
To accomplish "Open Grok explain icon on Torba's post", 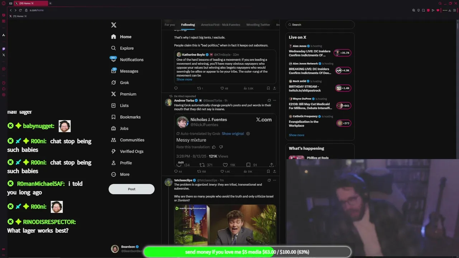I will pyautogui.click(x=269, y=101).
